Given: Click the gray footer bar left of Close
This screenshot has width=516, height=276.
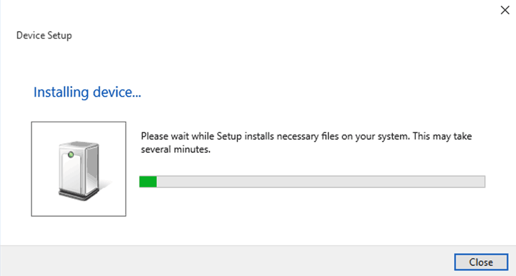Looking at the screenshot, I should tap(227, 261).
